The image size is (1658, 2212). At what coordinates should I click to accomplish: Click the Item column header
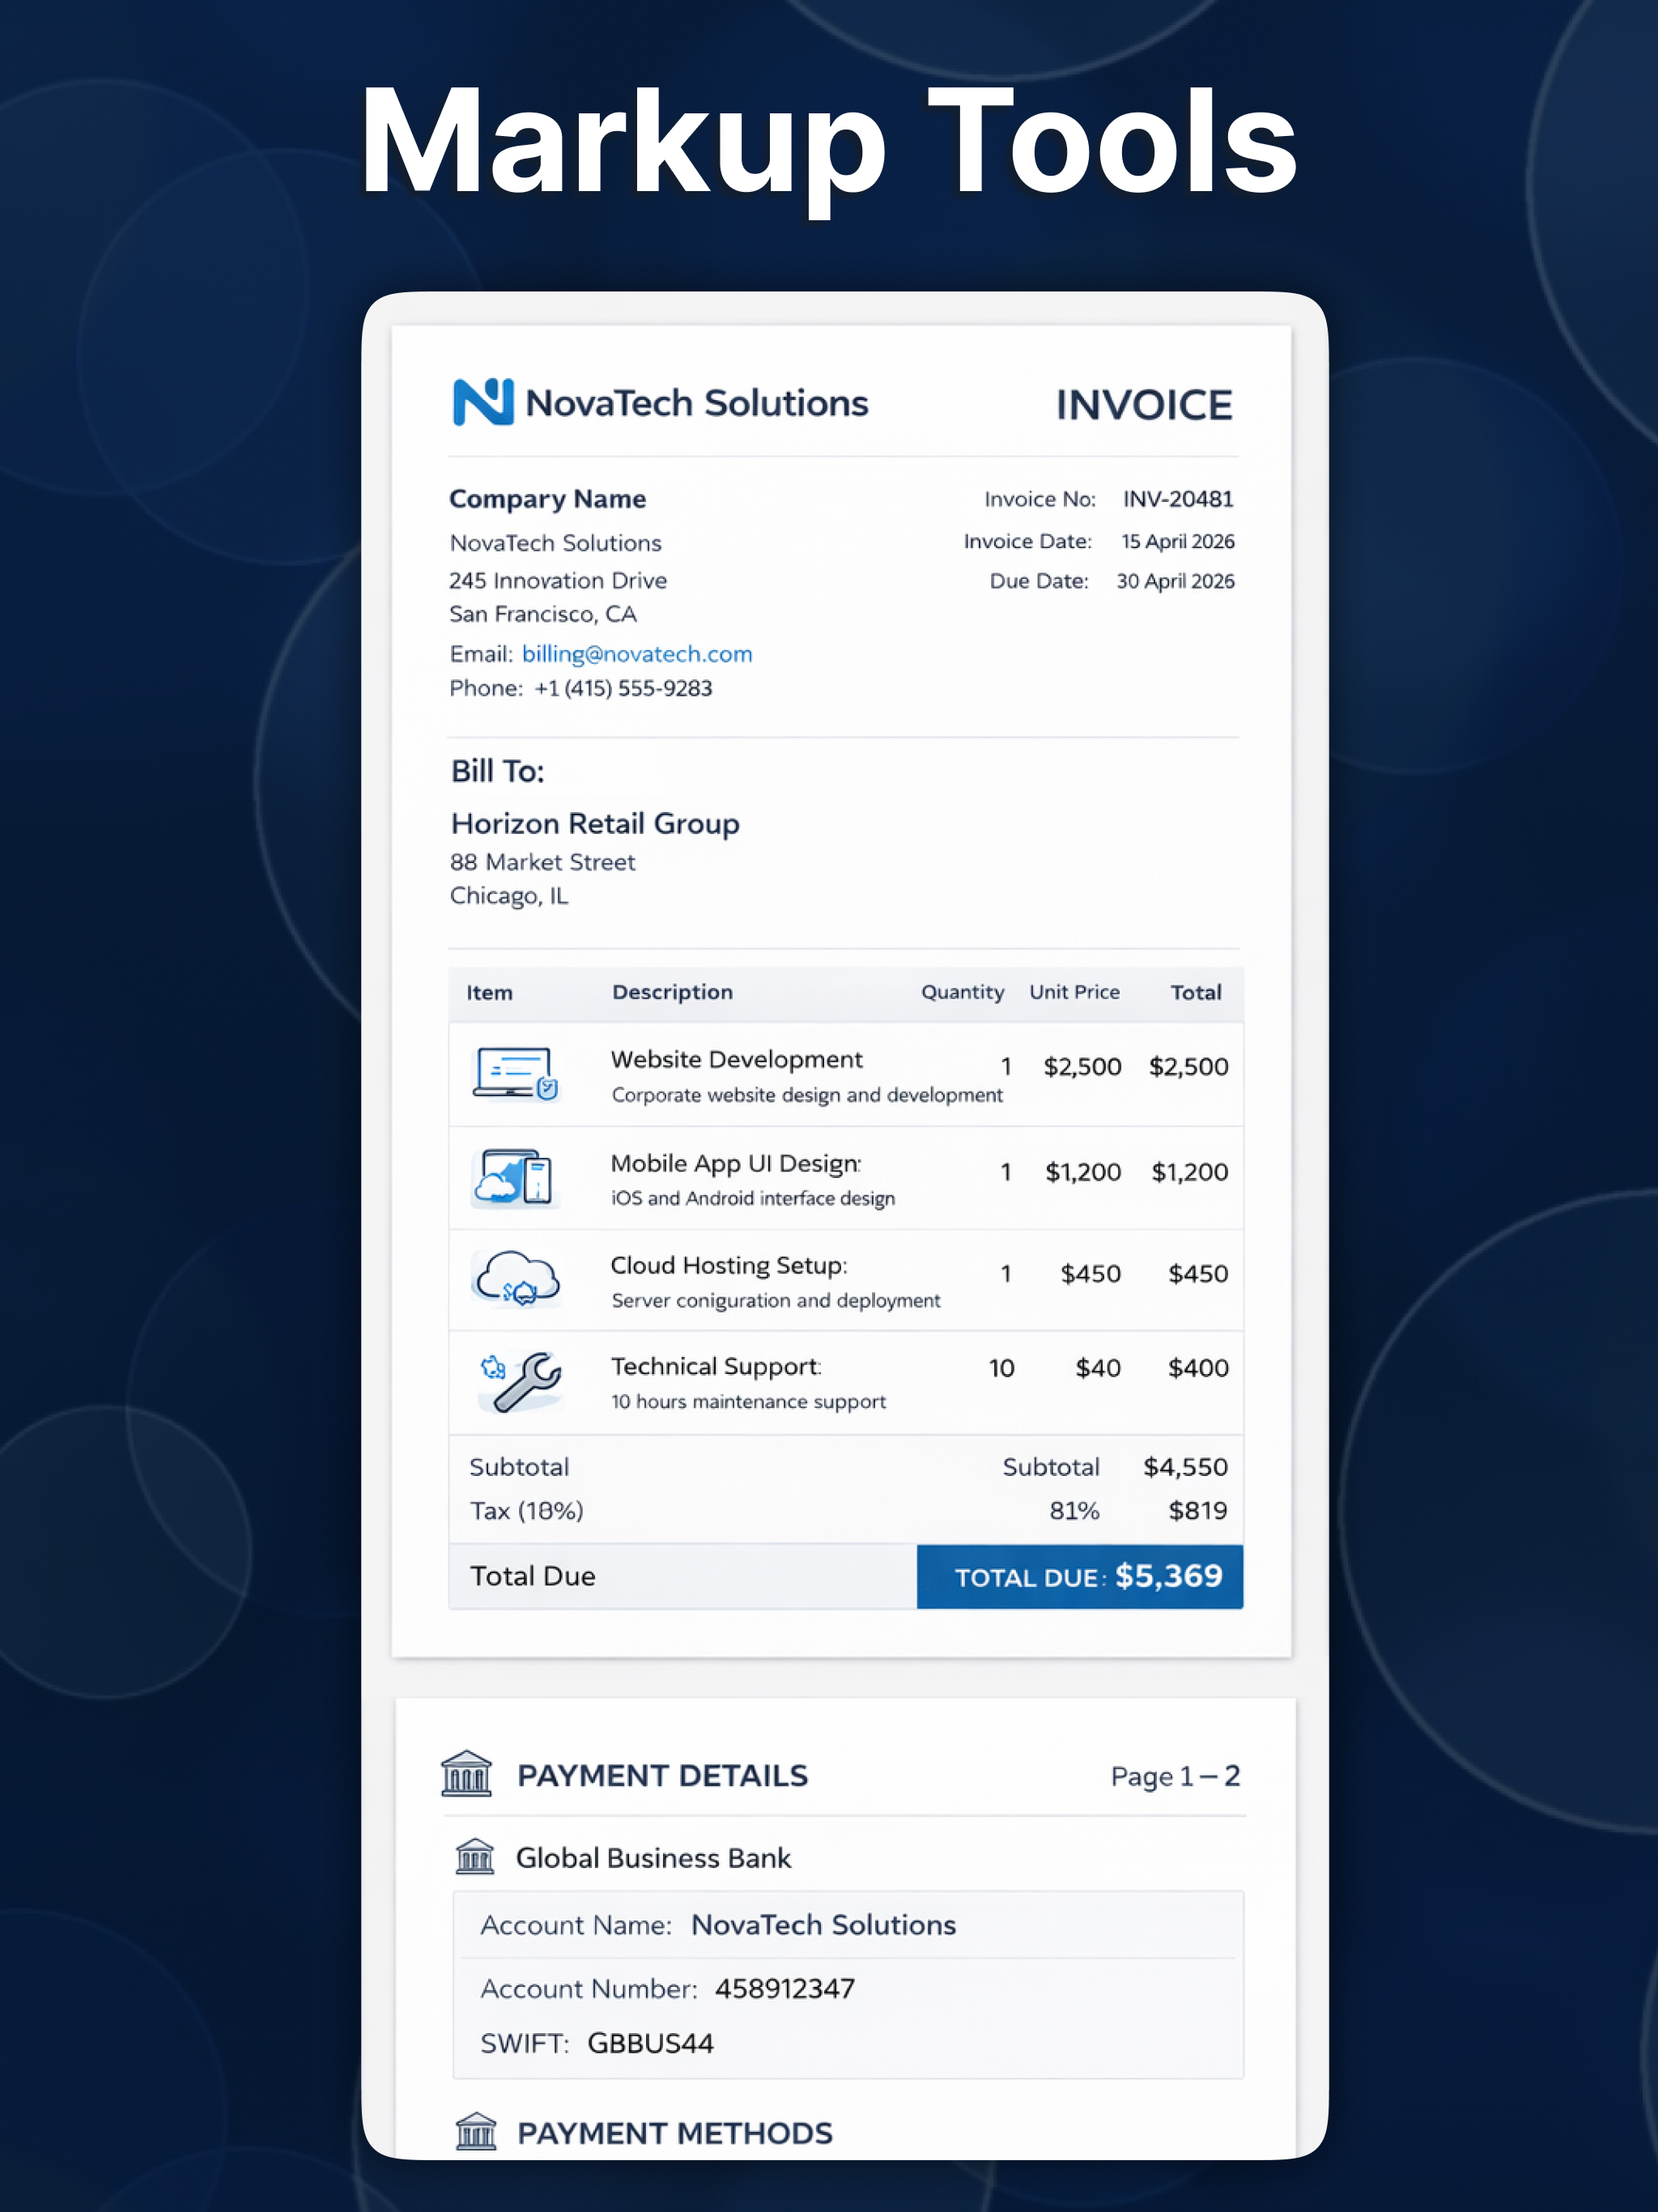click(490, 993)
